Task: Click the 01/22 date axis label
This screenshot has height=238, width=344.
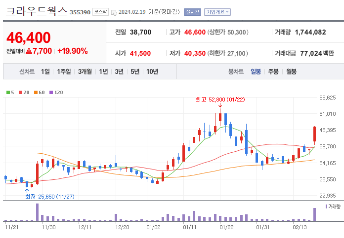Action: [226, 227]
